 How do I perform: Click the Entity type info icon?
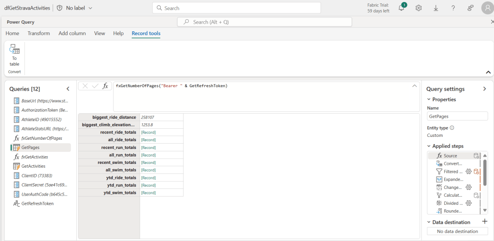(452, 128)
